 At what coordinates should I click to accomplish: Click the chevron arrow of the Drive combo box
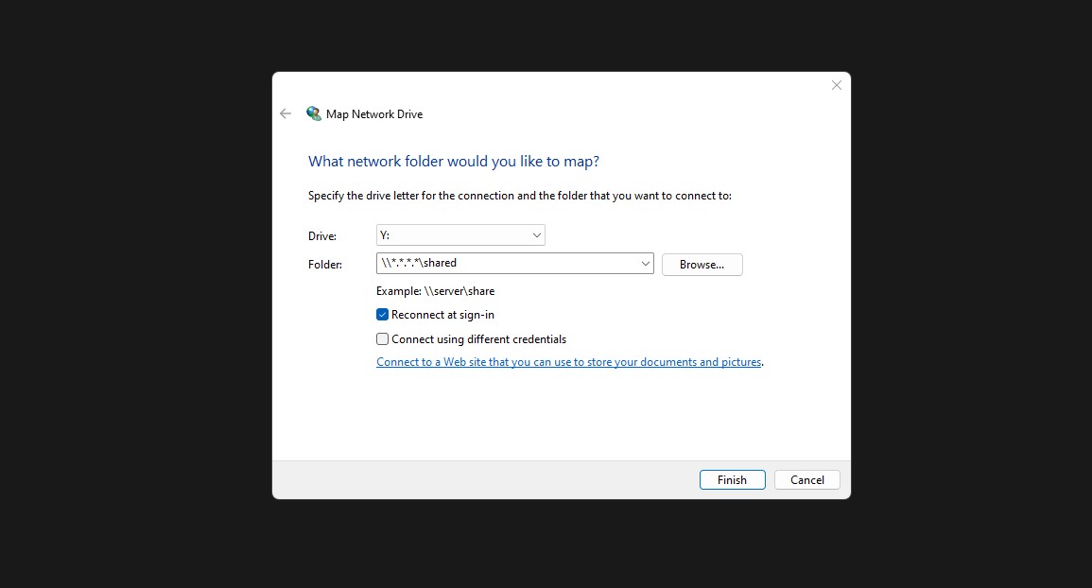click(x=536, y=235)
